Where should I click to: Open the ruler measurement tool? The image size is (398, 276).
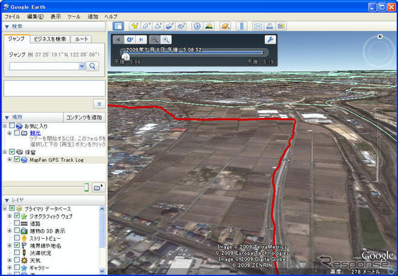[241, 26]
